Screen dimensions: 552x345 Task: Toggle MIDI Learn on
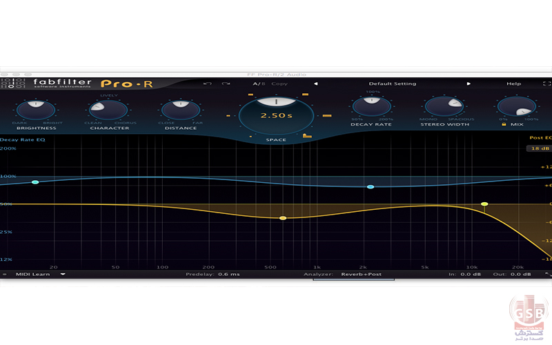point(32,274)
